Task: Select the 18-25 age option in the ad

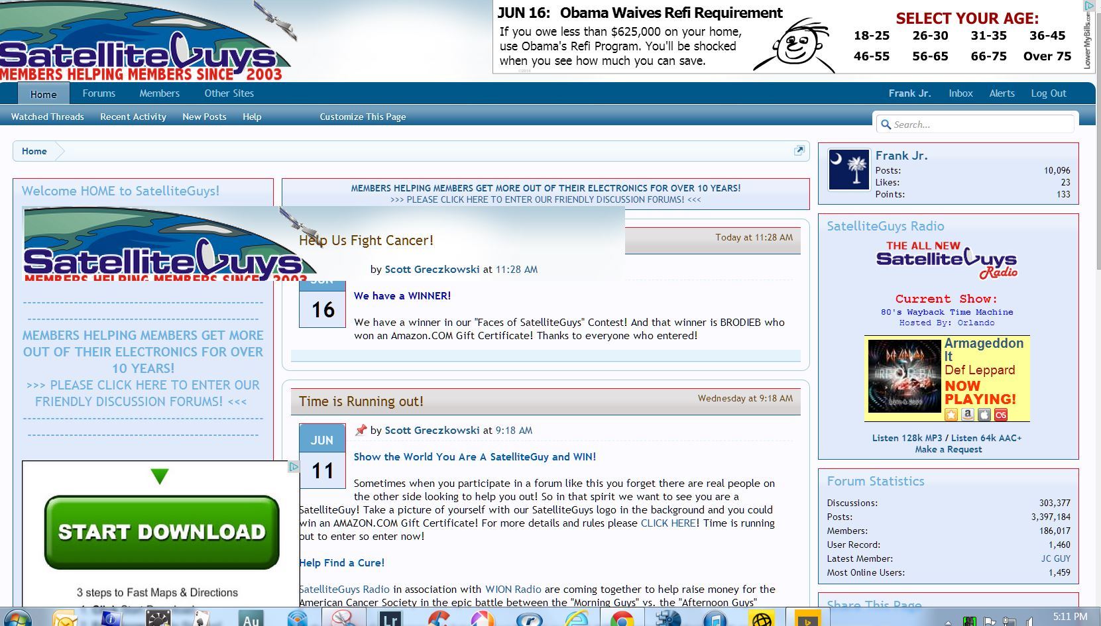Action: tap(872, 36)
